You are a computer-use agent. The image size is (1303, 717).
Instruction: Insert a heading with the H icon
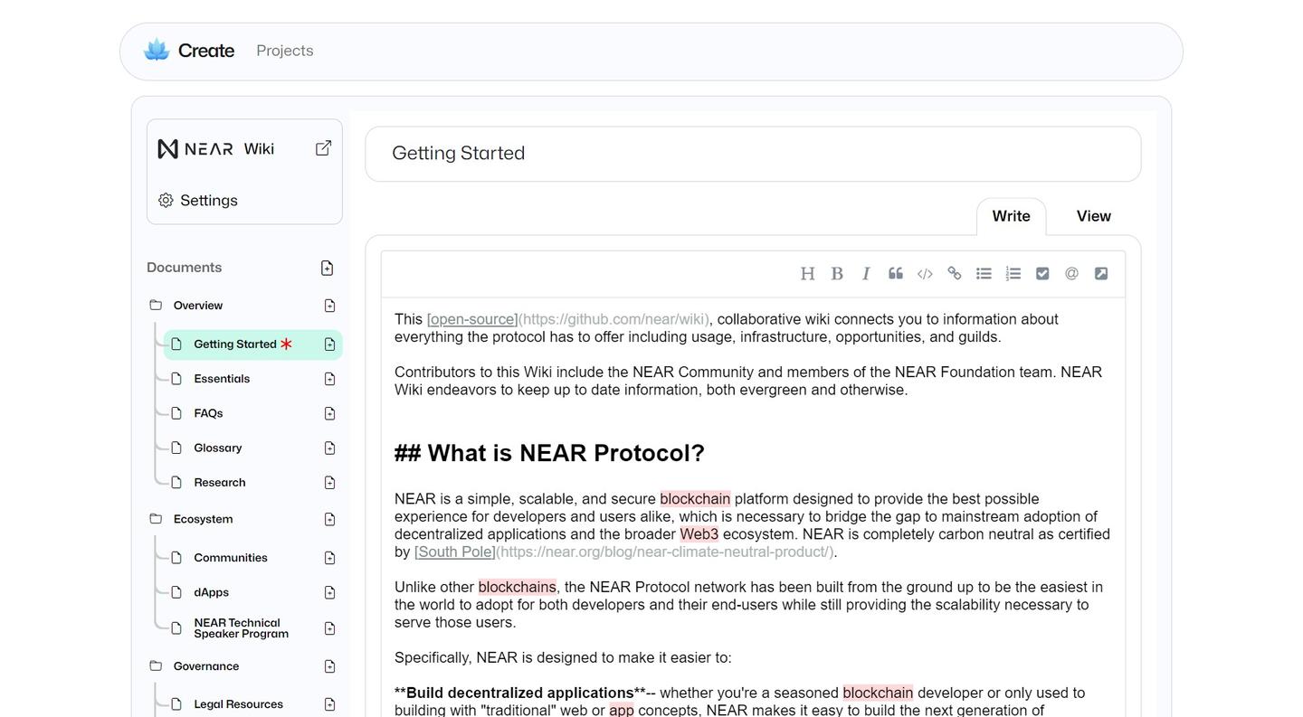[x=807, y=274]
